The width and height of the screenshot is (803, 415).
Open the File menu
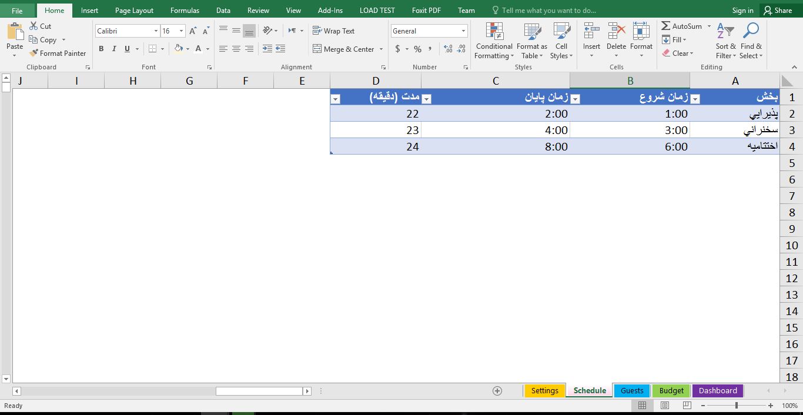pos(17,11)
